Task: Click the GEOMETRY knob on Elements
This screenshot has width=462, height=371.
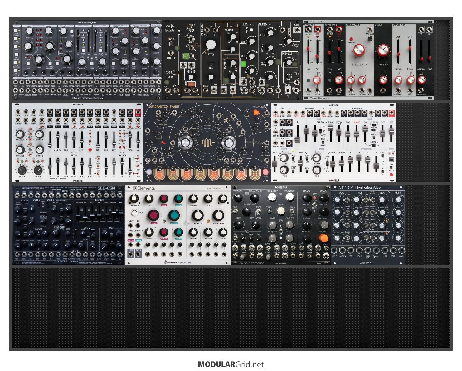Action: (198, 215)
